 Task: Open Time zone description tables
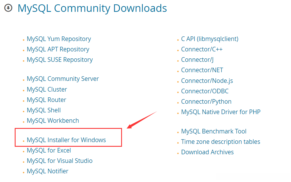tap(220, 142)
